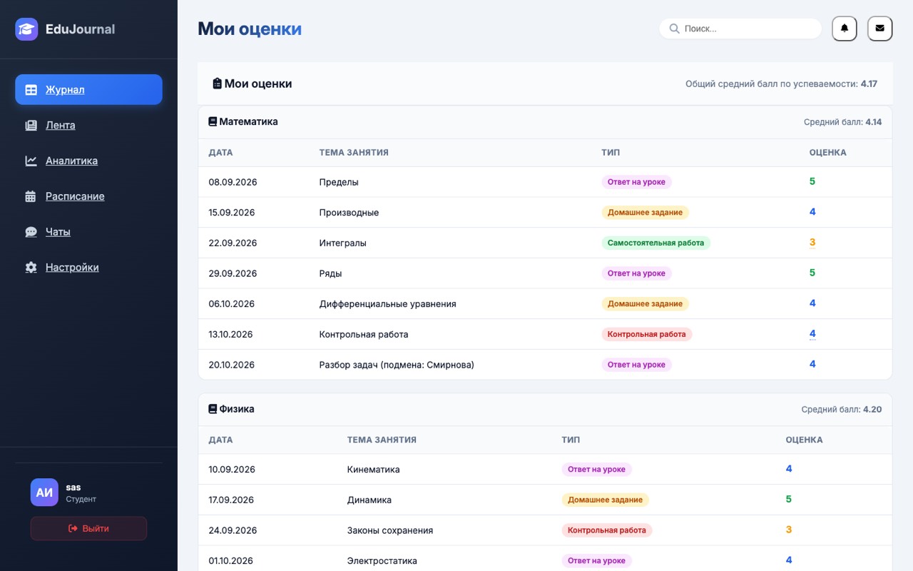Go to the Лента section
The height and width of the screenshot is (571, 913).
point(88,126)
